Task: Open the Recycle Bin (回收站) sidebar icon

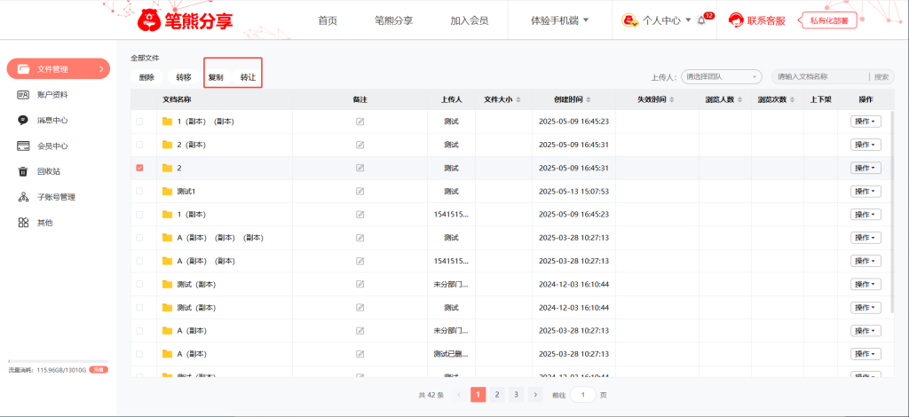Action: click(23, 171)
